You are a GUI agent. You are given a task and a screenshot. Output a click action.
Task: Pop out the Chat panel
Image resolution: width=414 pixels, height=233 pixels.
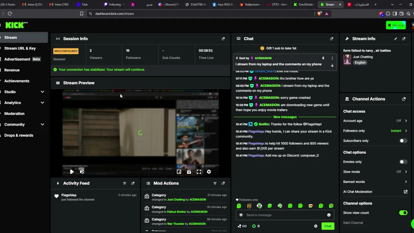(332, 39)
